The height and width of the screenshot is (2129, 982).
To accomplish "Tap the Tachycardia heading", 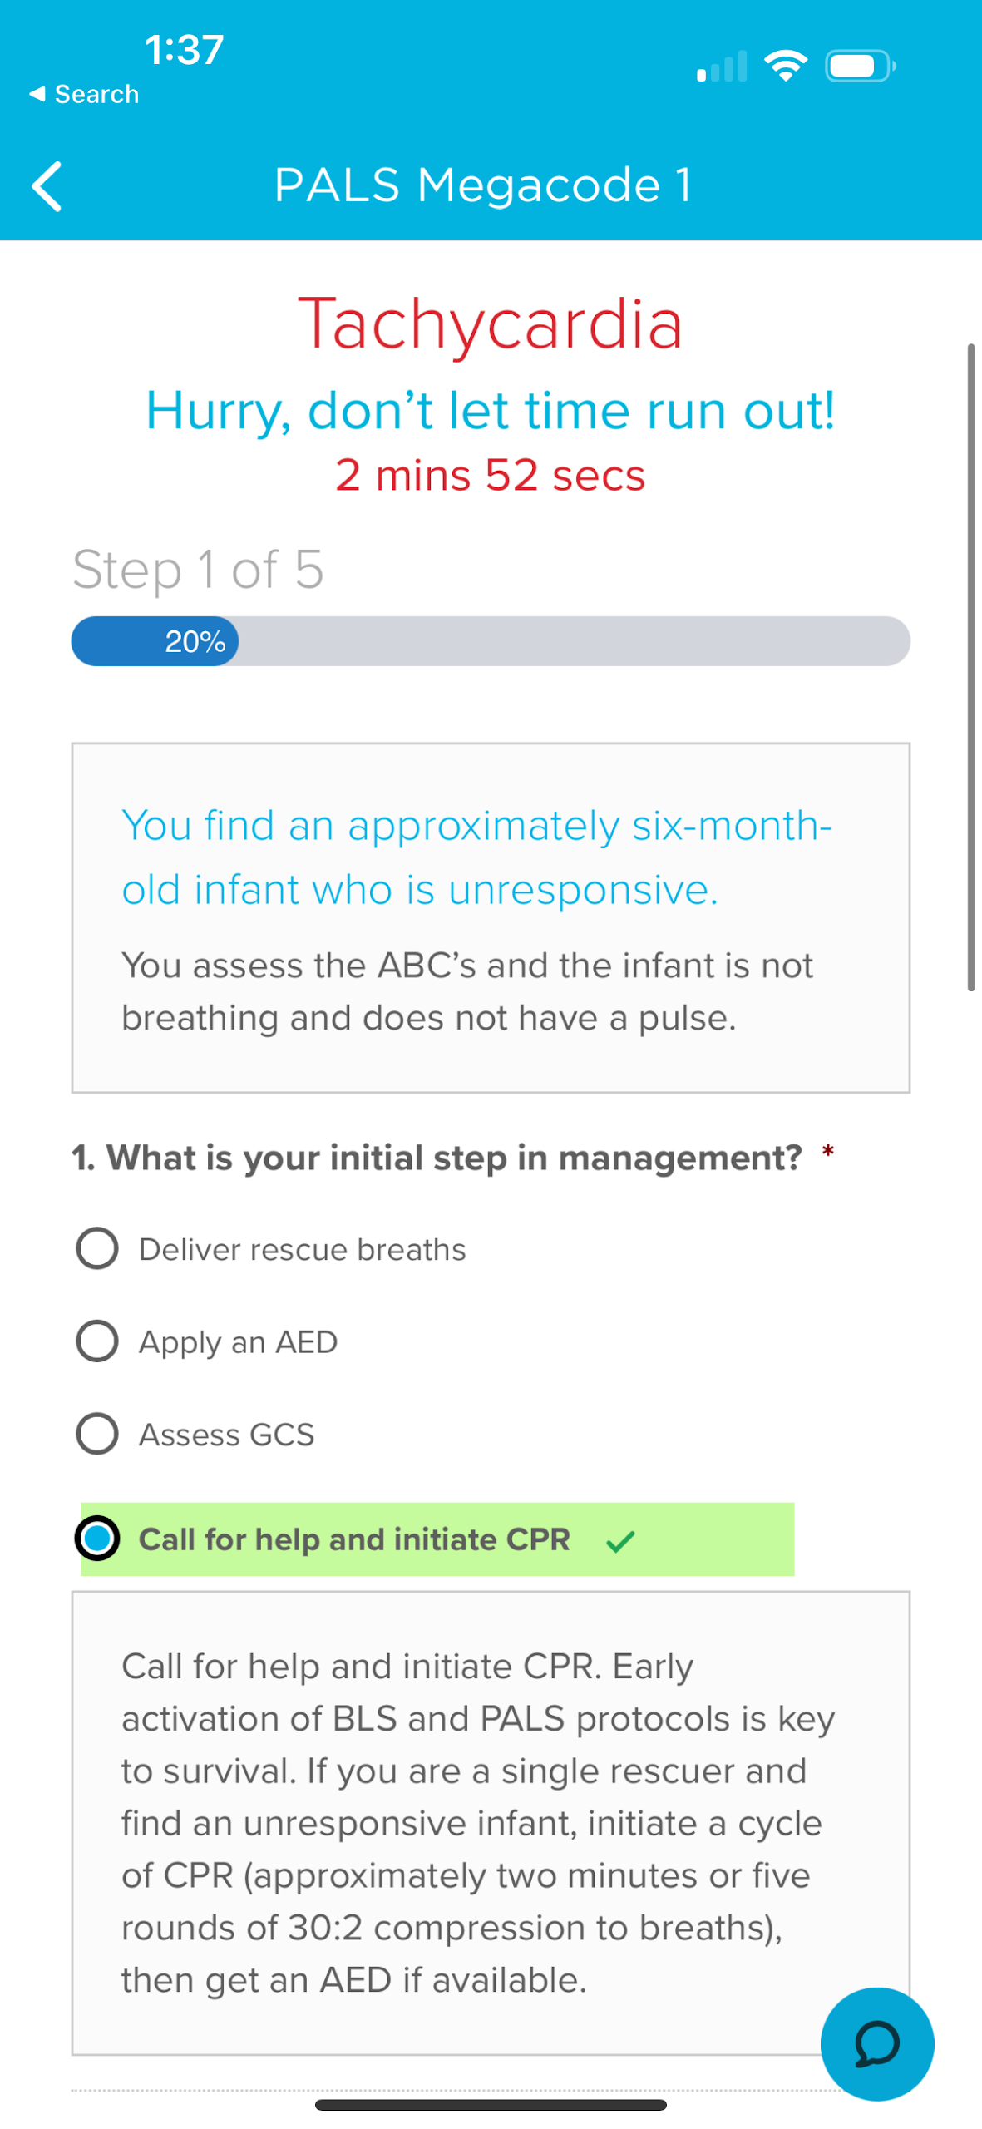I will 491,324.
